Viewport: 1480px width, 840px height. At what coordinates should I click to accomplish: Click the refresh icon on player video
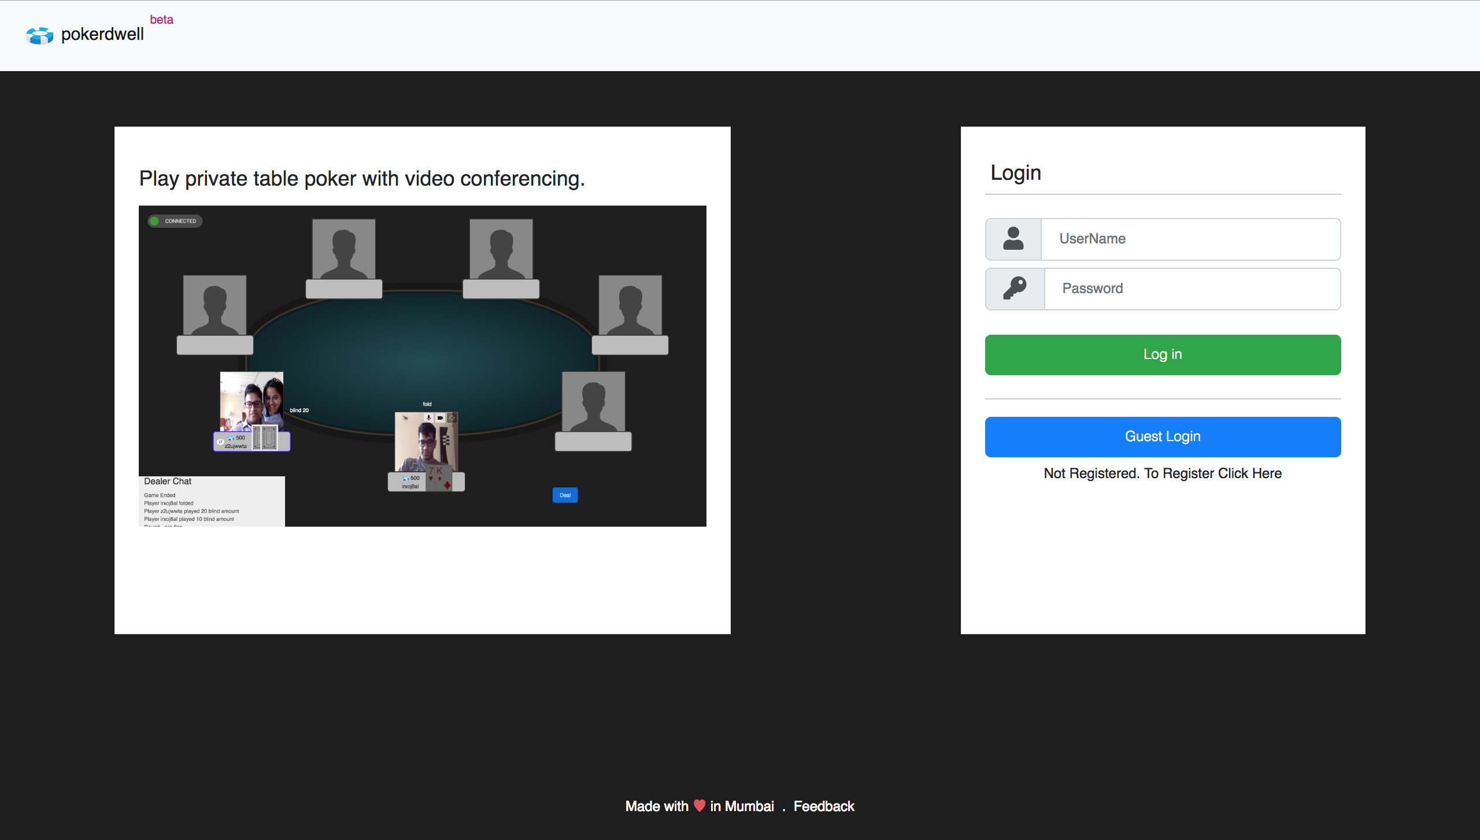(452, 417)
